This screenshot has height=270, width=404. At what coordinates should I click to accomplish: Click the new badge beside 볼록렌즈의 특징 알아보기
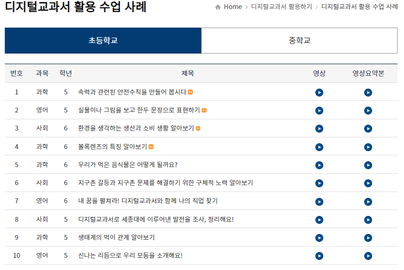pos(151,147)
